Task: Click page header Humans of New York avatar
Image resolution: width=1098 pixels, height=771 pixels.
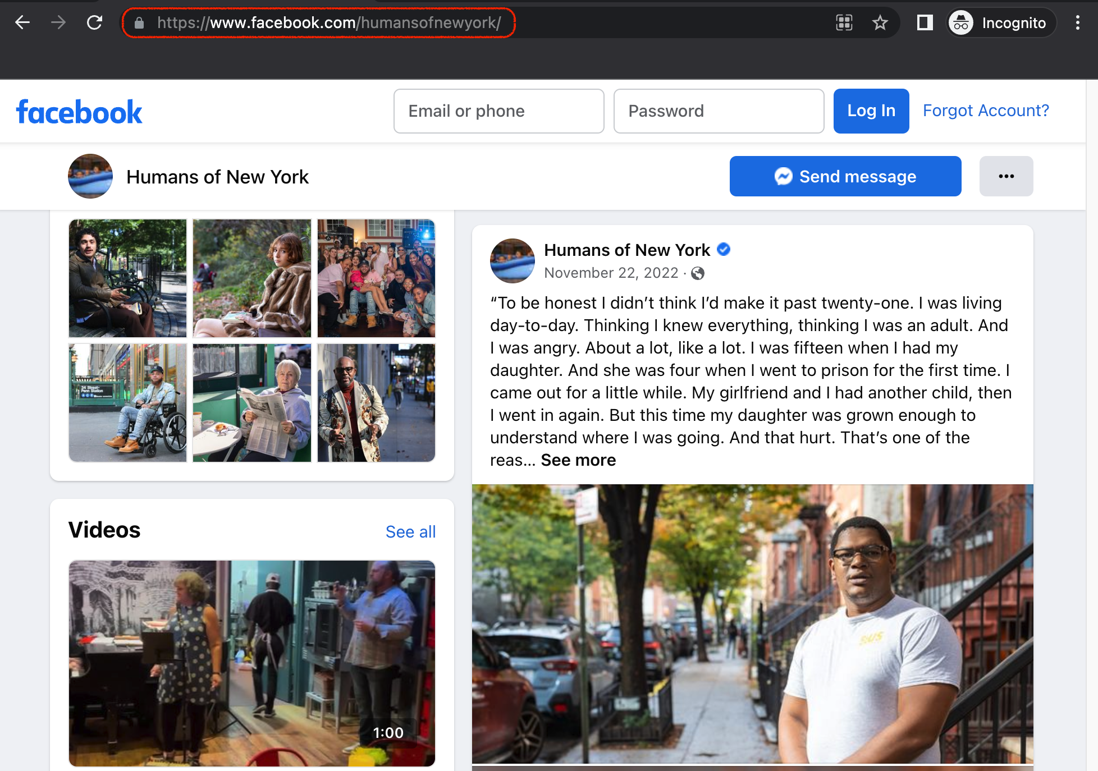Action: coord(90,176)
